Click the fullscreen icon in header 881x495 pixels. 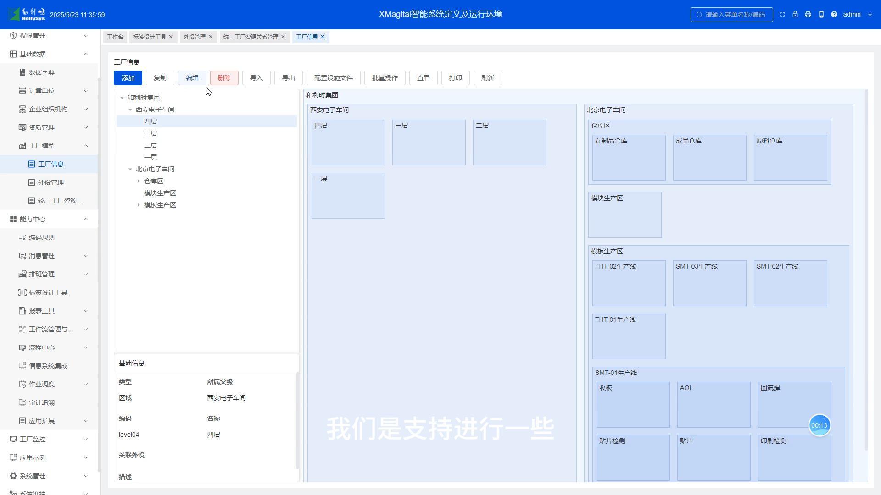point(782,15)
